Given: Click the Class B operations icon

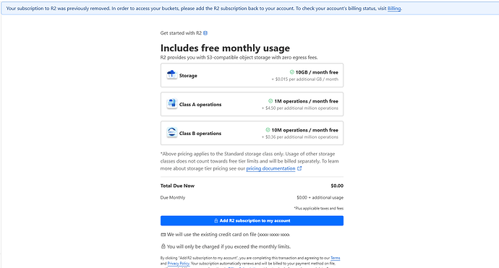Looking at the screenshot, I should [171, 133].
